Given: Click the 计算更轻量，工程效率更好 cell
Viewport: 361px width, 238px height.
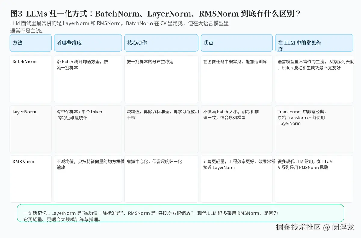Looking at the screenshot, I should (237, 179).
